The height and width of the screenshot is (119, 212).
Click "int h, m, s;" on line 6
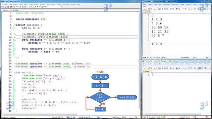tap(31, 28)
